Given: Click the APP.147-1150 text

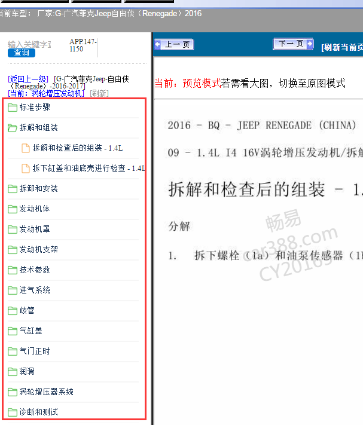Looking at the screenshot, I should 83,45.
